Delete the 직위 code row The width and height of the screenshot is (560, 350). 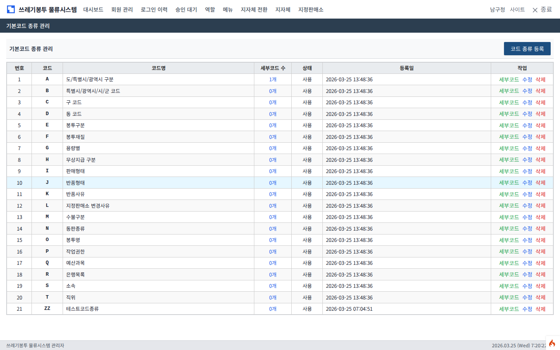[540, 297]
